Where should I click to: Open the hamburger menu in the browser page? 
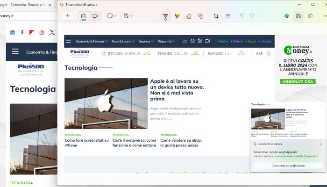coord(15,51)
